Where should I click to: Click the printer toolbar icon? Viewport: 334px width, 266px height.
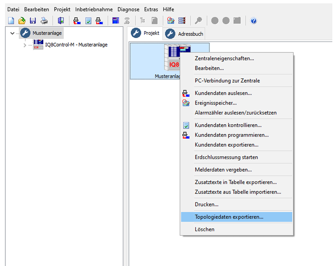(44, 21)
